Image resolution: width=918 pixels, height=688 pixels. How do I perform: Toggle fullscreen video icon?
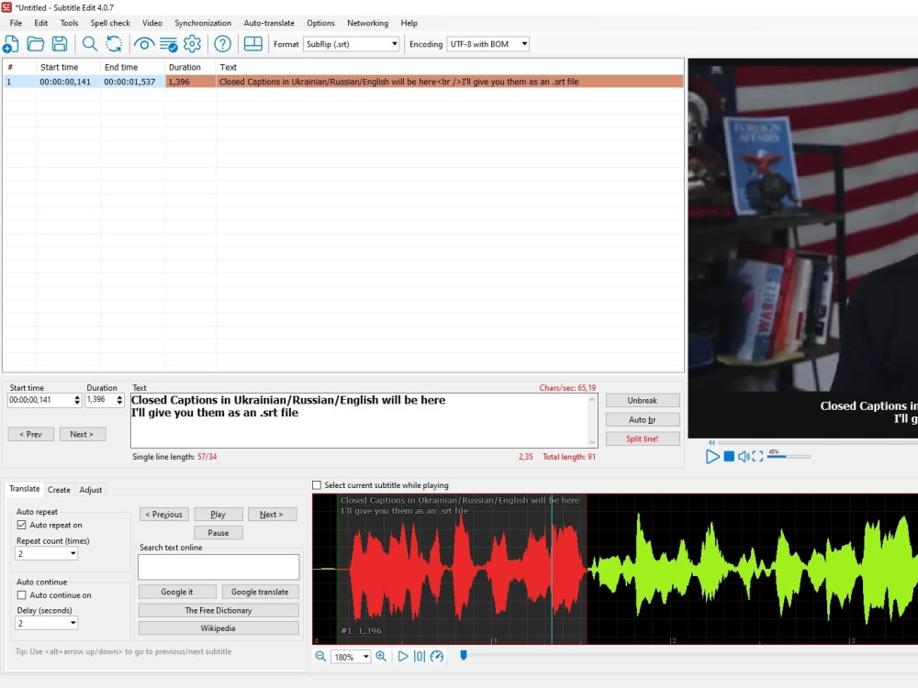point(757,456)
